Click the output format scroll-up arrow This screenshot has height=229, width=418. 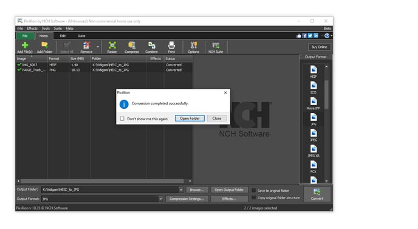point(327,67)
